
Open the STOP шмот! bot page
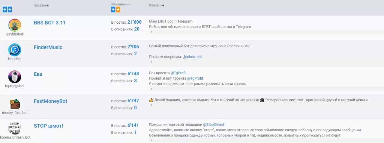[49, 126]
